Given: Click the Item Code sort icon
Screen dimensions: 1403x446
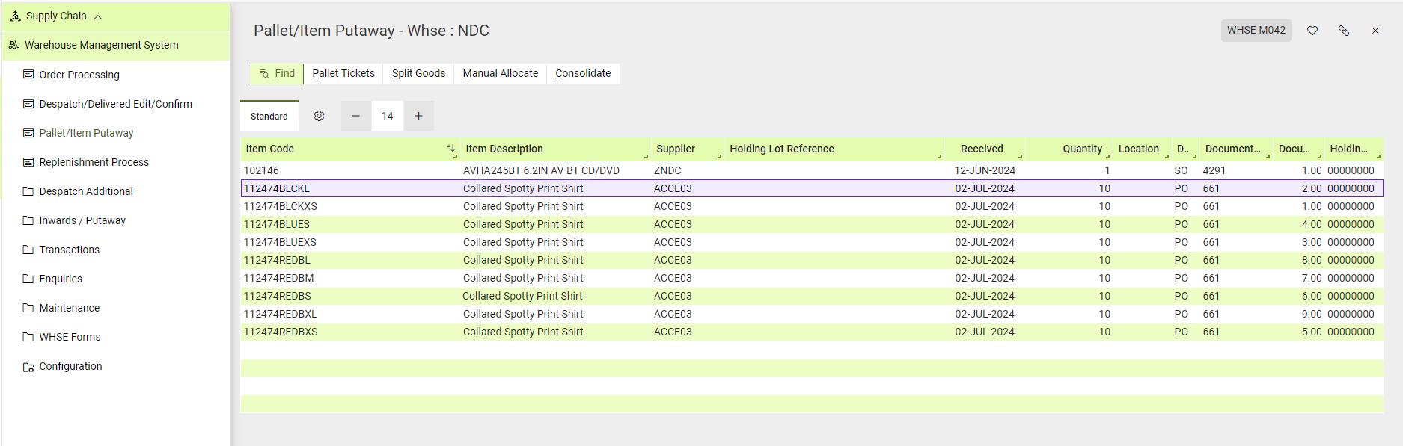Looking at the screenshot, I should (450, 148).
